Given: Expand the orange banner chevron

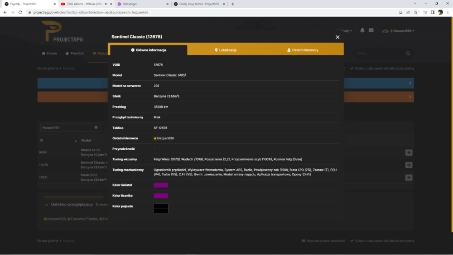Looking at the screenshot, I should 410,97.
